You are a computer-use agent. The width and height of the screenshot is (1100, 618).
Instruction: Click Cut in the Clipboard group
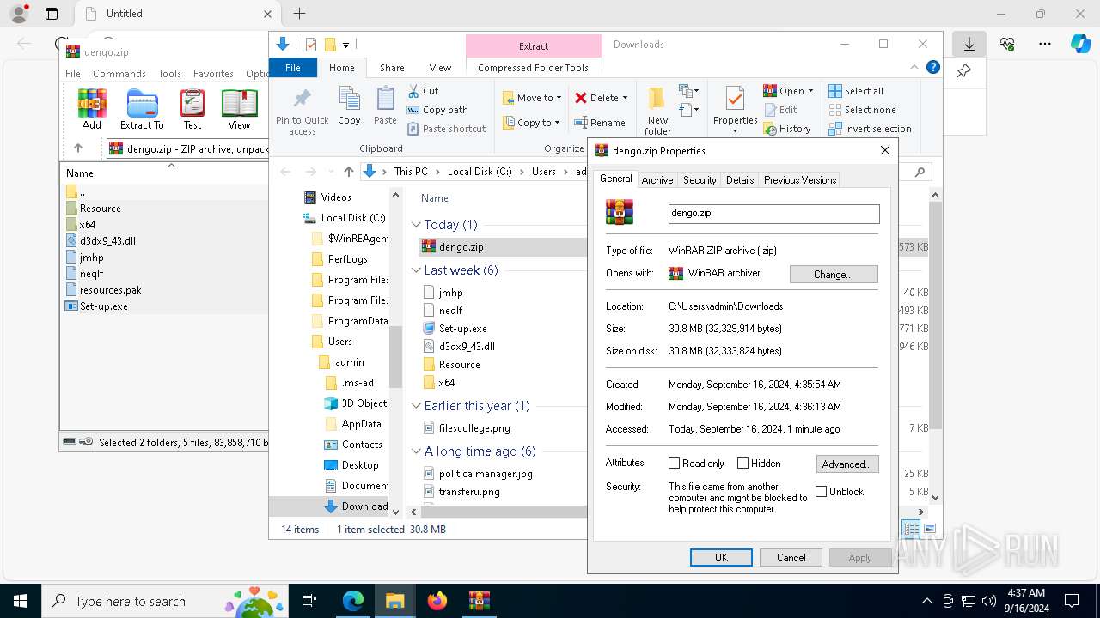(423, 91)
